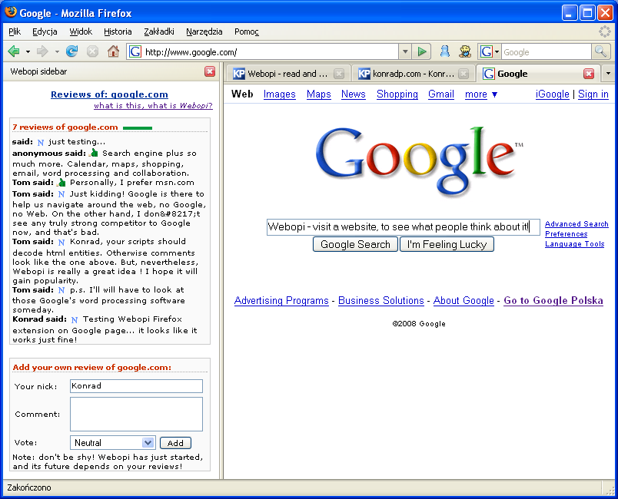Submit the review with the Add button
Viewport: 618px width, 499px height.
[x=175, y=443]
